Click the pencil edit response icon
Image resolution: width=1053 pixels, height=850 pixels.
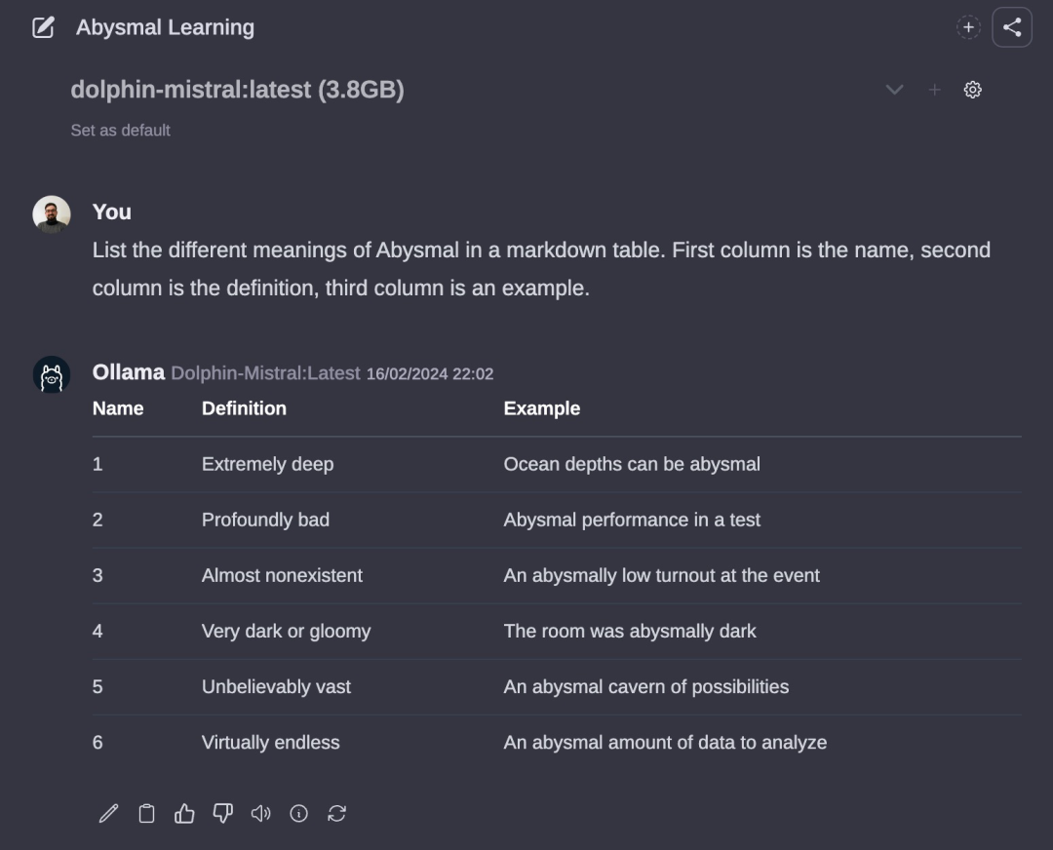[x=108, y=813]
